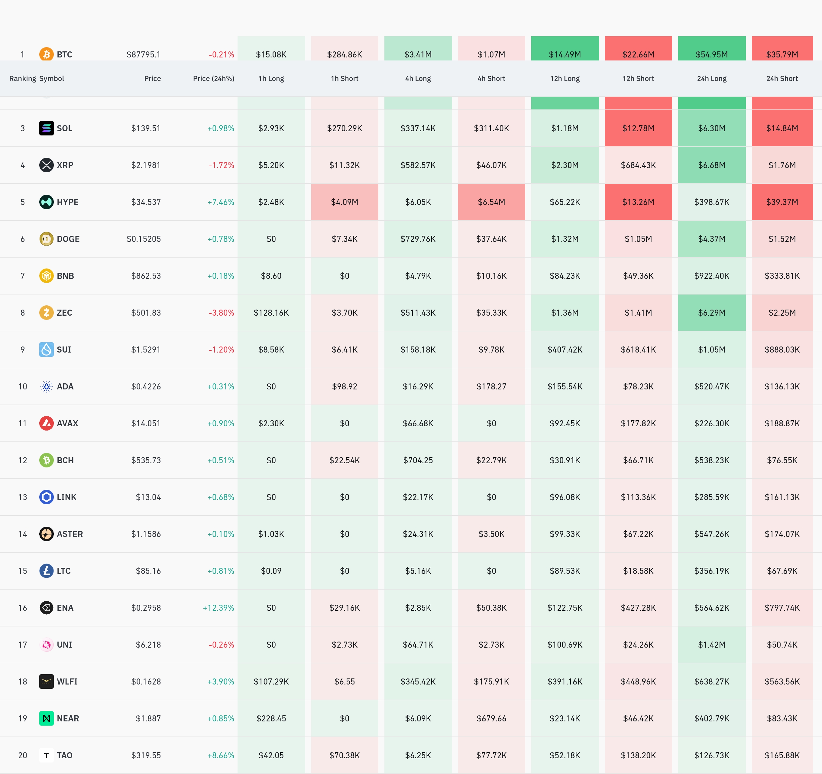822x774 pixels.
Task: Open the WLFI symbol link
Action: click(67, 681)
